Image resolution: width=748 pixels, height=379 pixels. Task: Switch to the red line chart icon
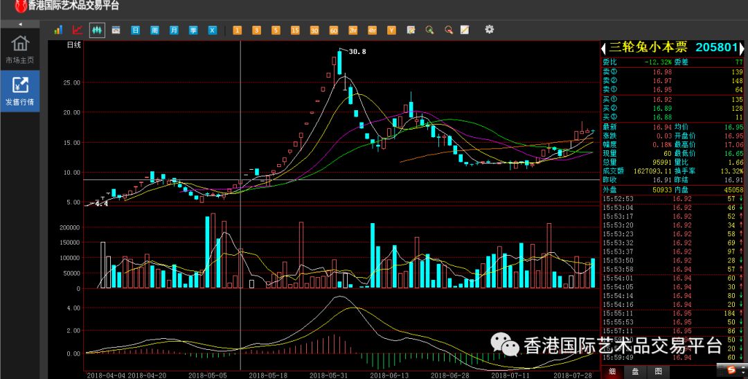click(78, 30)
